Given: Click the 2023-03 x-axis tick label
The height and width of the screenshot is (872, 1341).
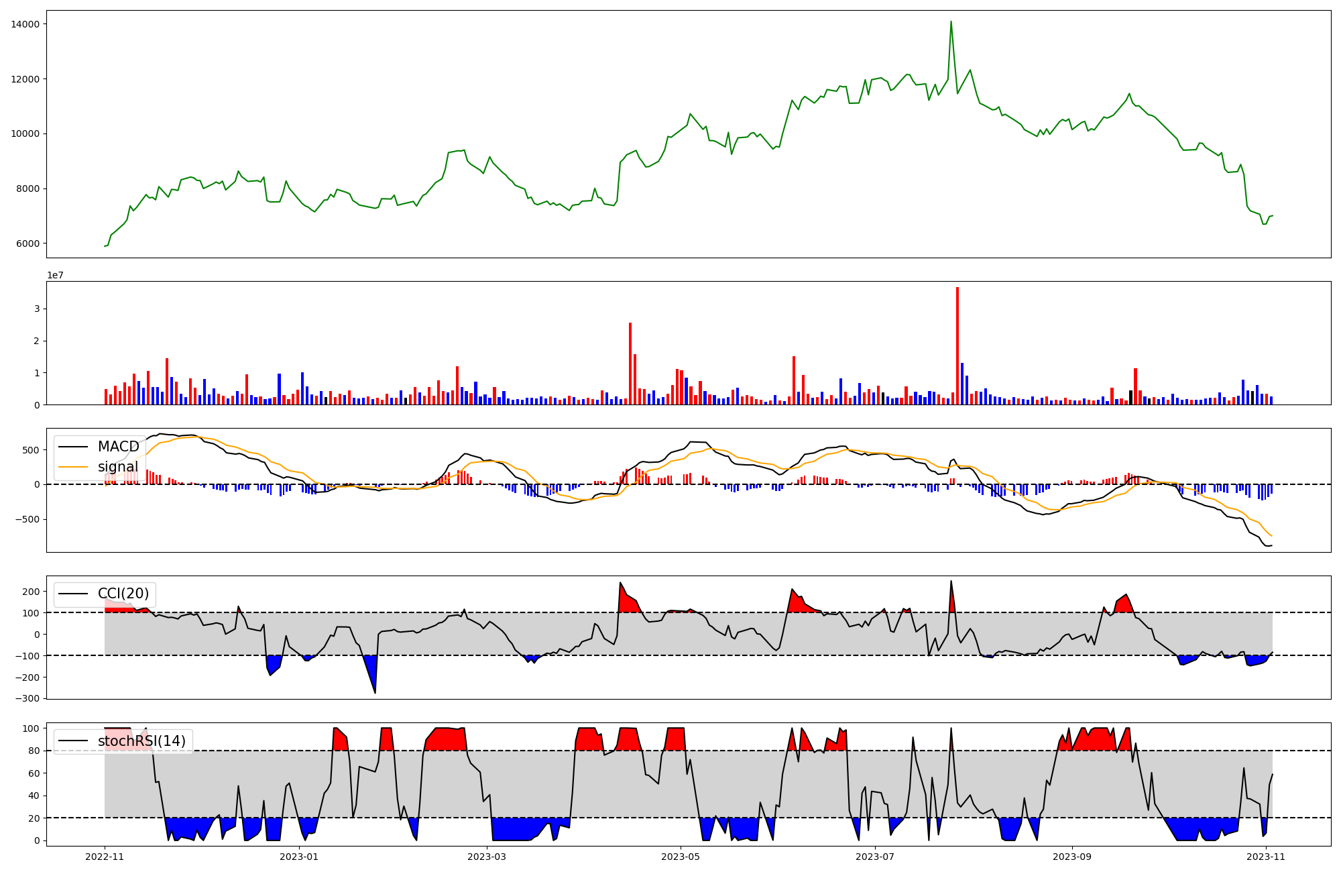Looking at the screenshot, I should [487, 857].
